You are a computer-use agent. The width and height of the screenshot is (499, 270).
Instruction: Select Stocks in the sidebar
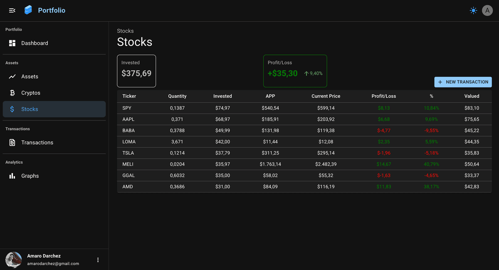pyautogui.click(x=54, y=109)
